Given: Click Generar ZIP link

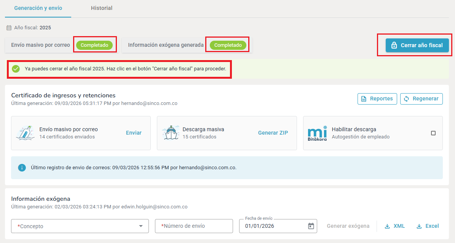Looking at the screenshot, I should pyautogui.click(x=273, y=133).
